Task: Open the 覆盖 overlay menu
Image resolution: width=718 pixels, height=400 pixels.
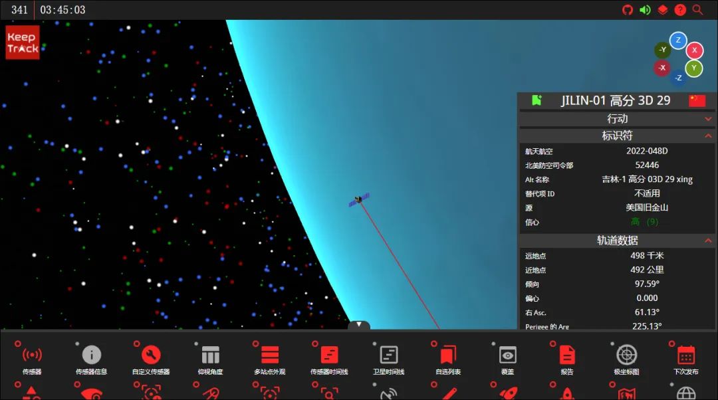Action: coord(507,359)
